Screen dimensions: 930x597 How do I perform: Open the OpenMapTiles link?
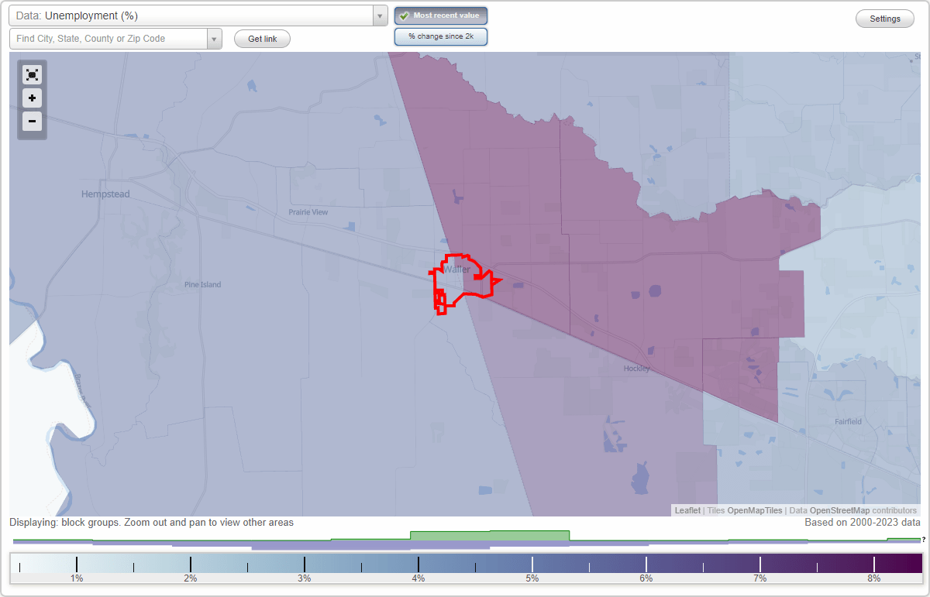point(754,510)
